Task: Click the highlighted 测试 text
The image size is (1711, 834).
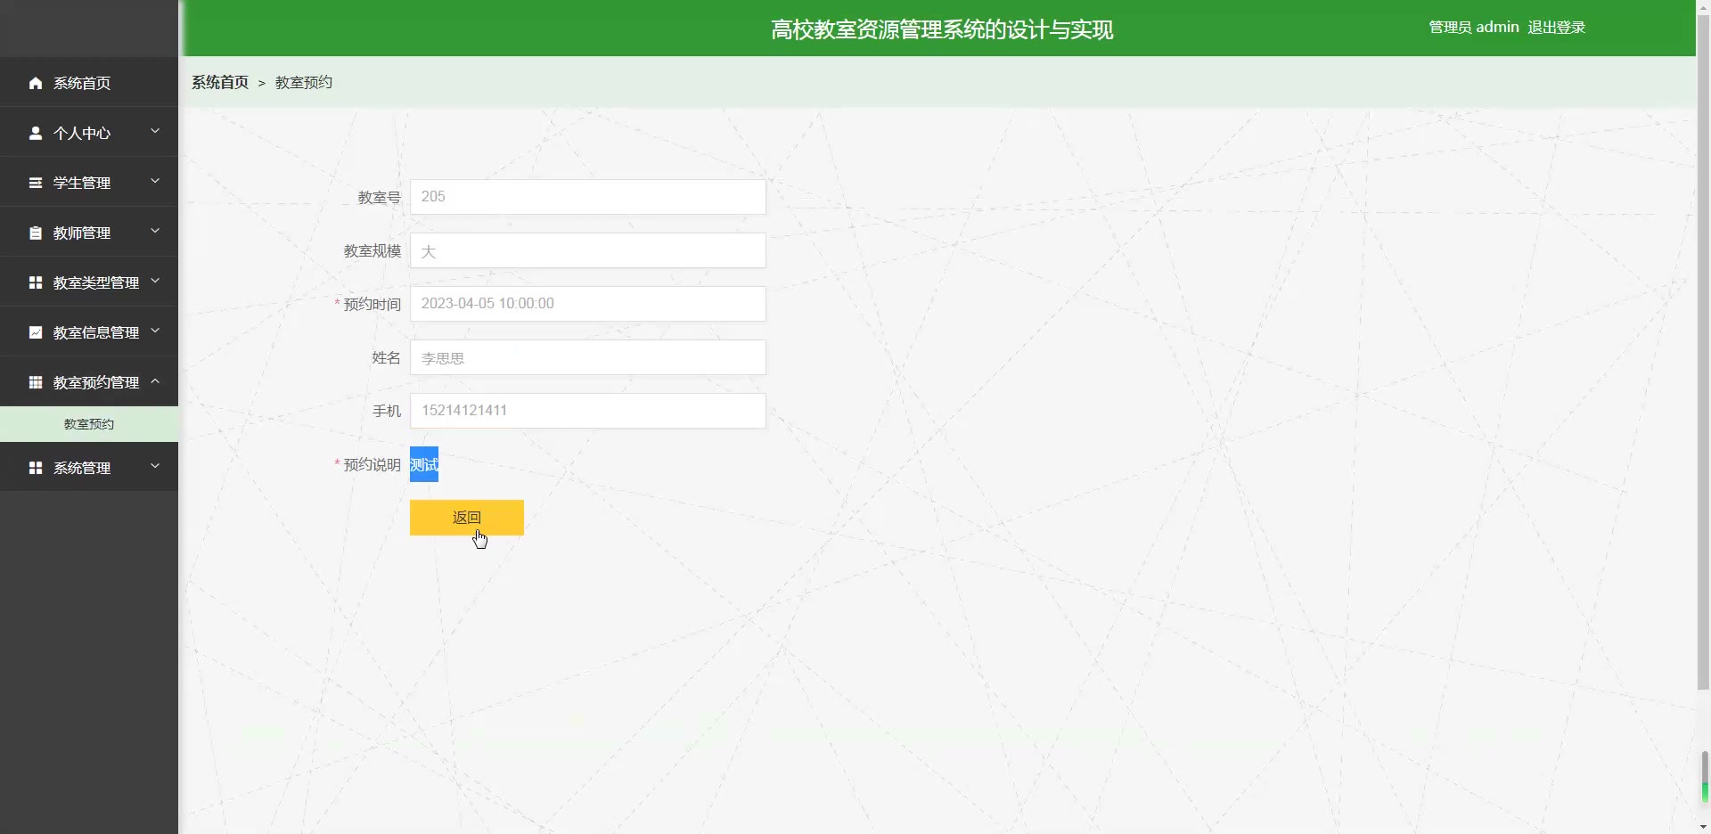Action: 424,464
